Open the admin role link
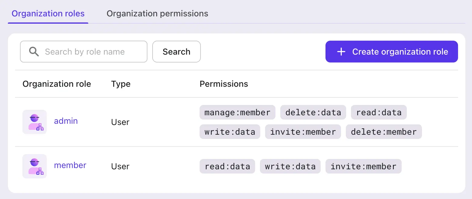Image resolution: width=472 pixels, height=199 pixels. tap(66, 121)
